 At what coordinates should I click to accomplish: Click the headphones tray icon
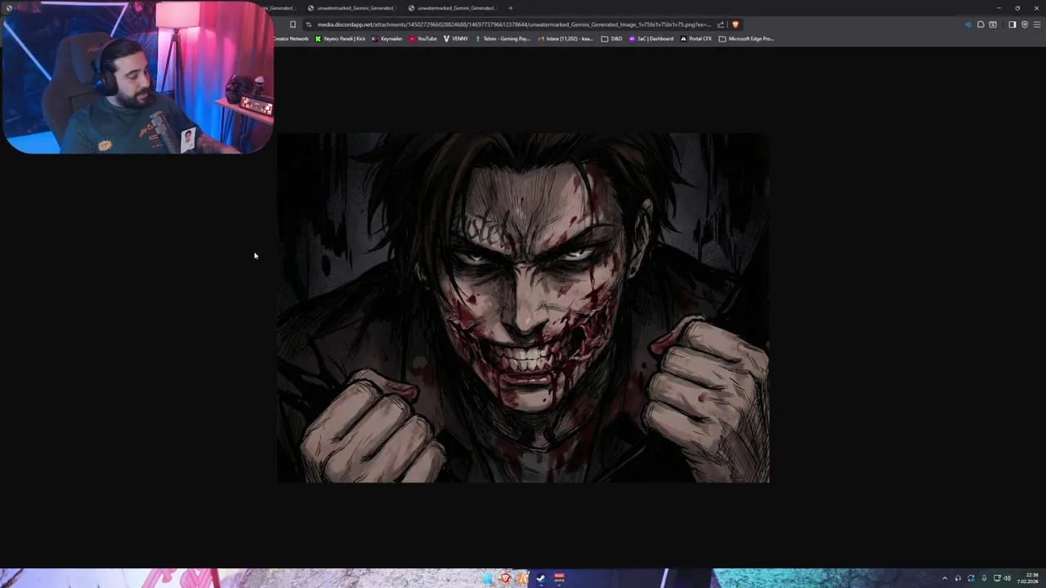pyautogui.click(x=958, y=578)
